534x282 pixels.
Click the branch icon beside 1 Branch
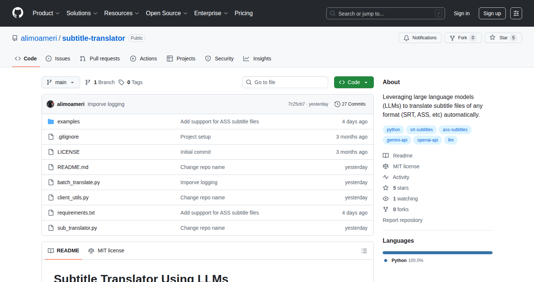click(x=88, y=82)
